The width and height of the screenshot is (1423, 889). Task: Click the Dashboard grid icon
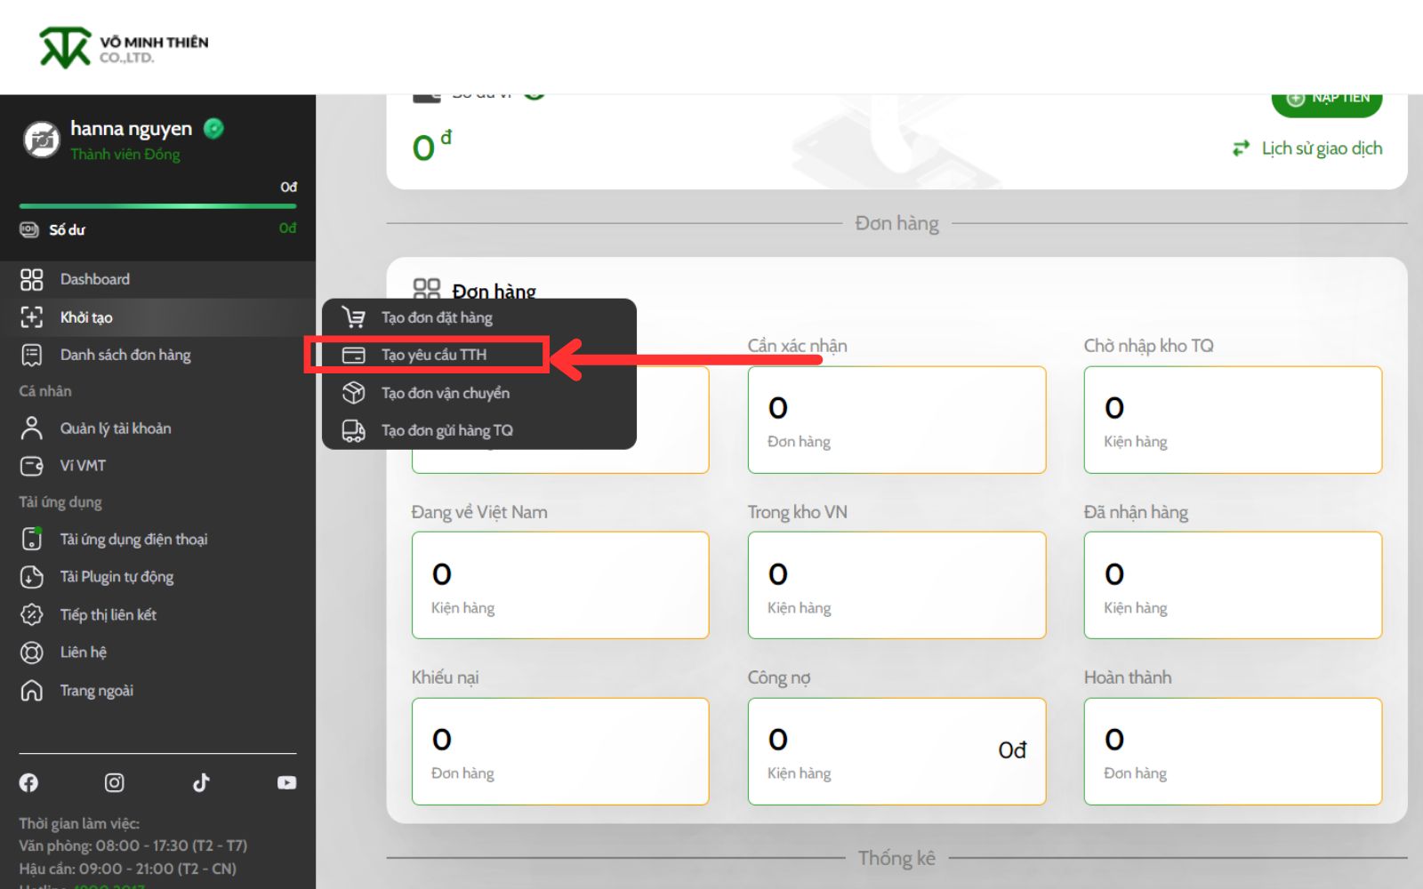tap(31, 279)
